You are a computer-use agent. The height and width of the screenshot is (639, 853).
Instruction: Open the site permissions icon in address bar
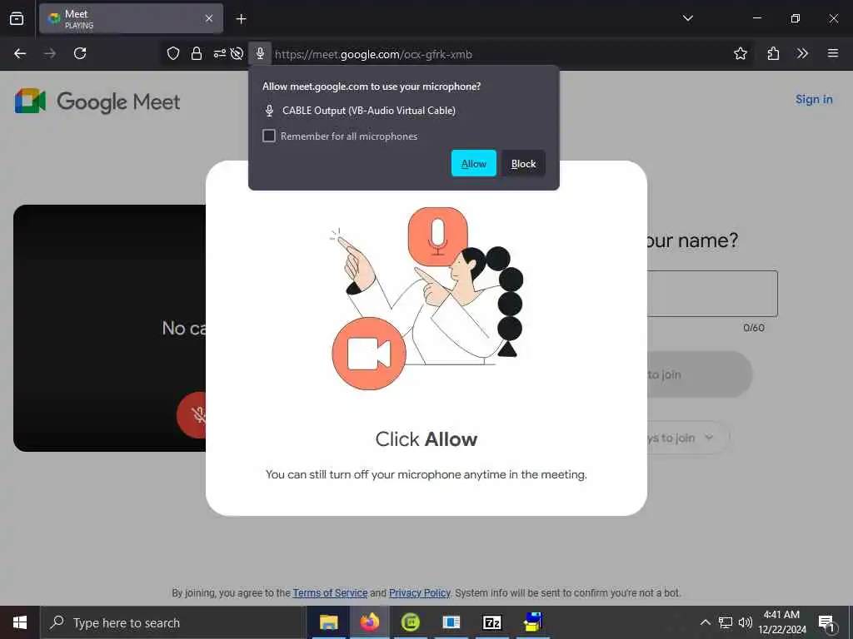tap(219, 53)
